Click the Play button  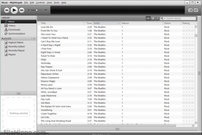click(x=14, y=10)
